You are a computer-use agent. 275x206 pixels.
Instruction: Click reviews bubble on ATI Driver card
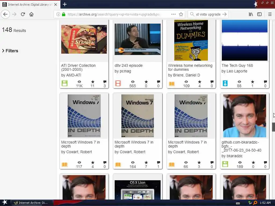105,82
